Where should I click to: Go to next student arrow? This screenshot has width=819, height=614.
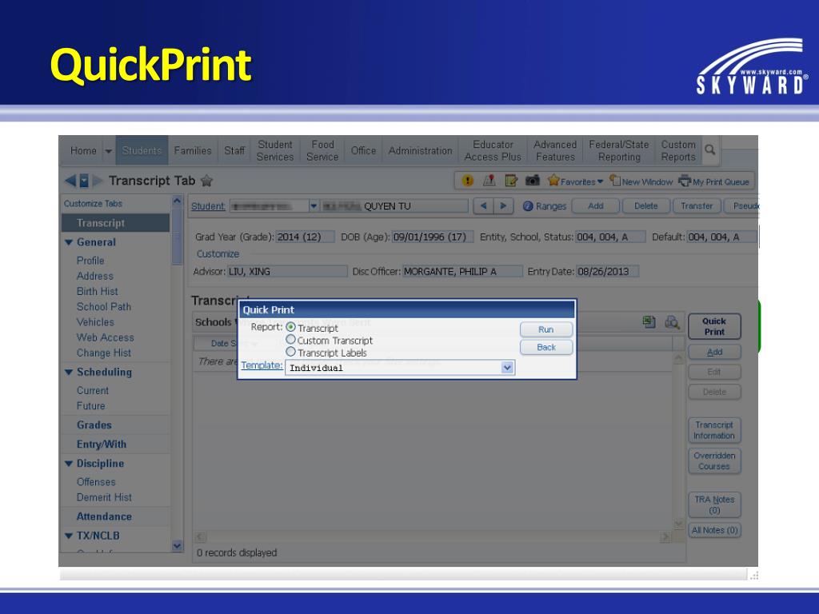(x=503, y=205)
